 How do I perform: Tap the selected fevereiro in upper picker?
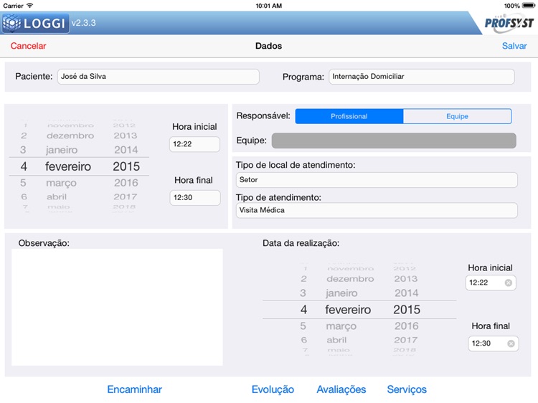(x=68, y=166)
